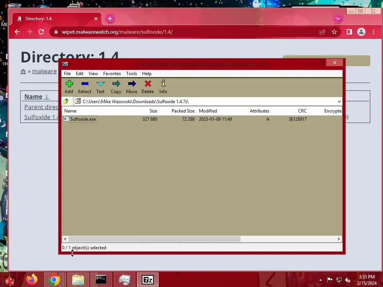383x287 pixels.
Task: Sort webpage listing by Name
Action: point(37,96)
